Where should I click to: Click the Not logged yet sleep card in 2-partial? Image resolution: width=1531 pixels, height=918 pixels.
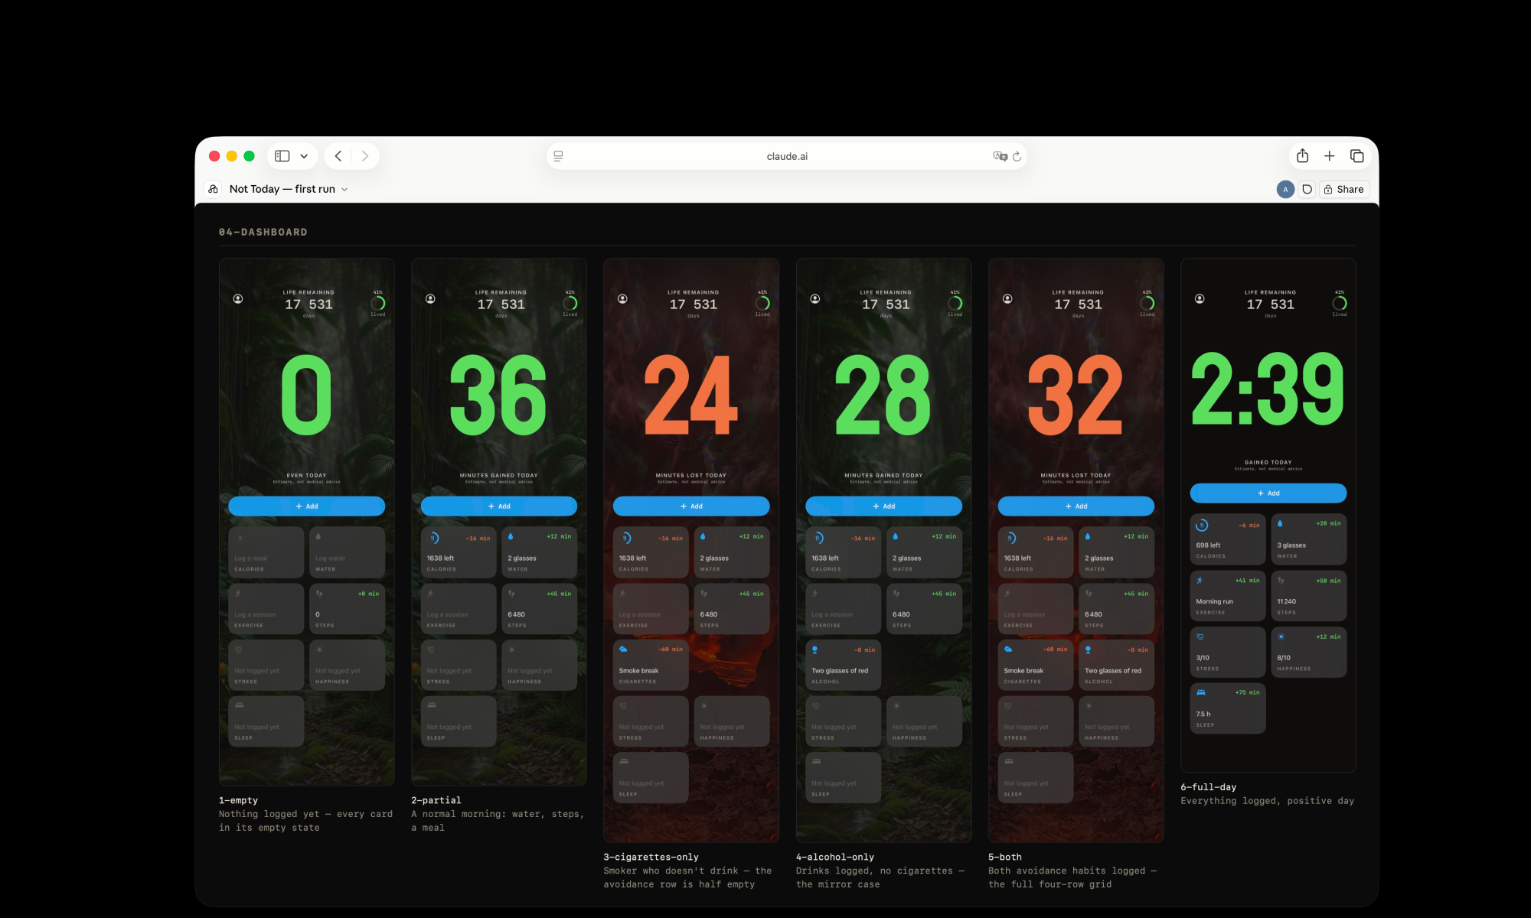[459, 721]
